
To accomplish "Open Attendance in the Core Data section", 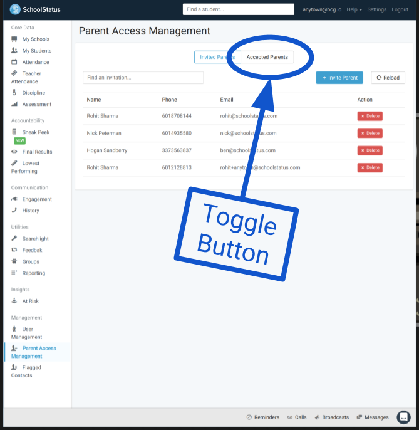I will click(x=35, y=62).
